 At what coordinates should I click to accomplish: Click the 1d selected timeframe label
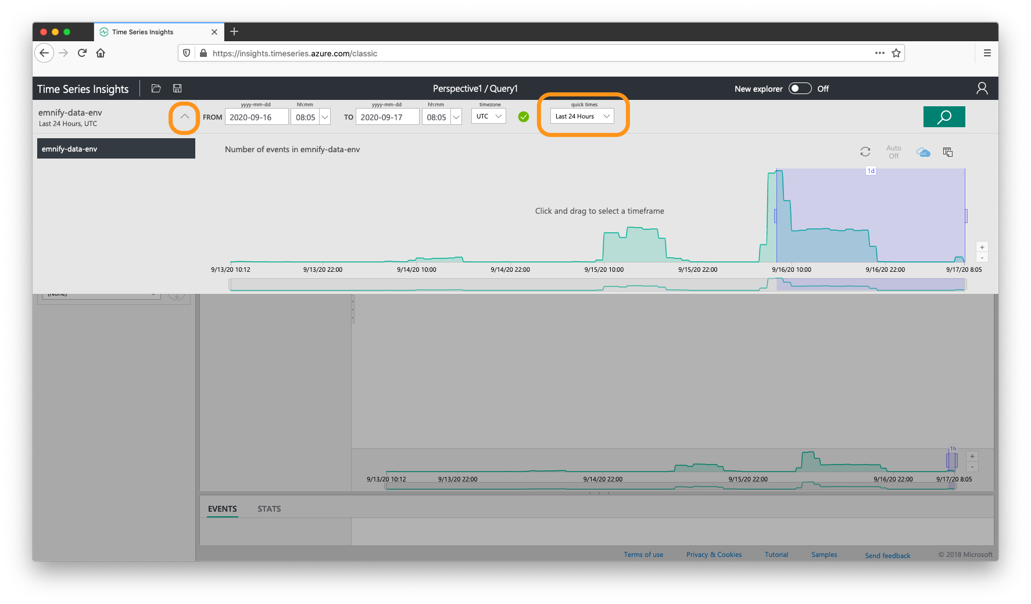tap(871, 171)
